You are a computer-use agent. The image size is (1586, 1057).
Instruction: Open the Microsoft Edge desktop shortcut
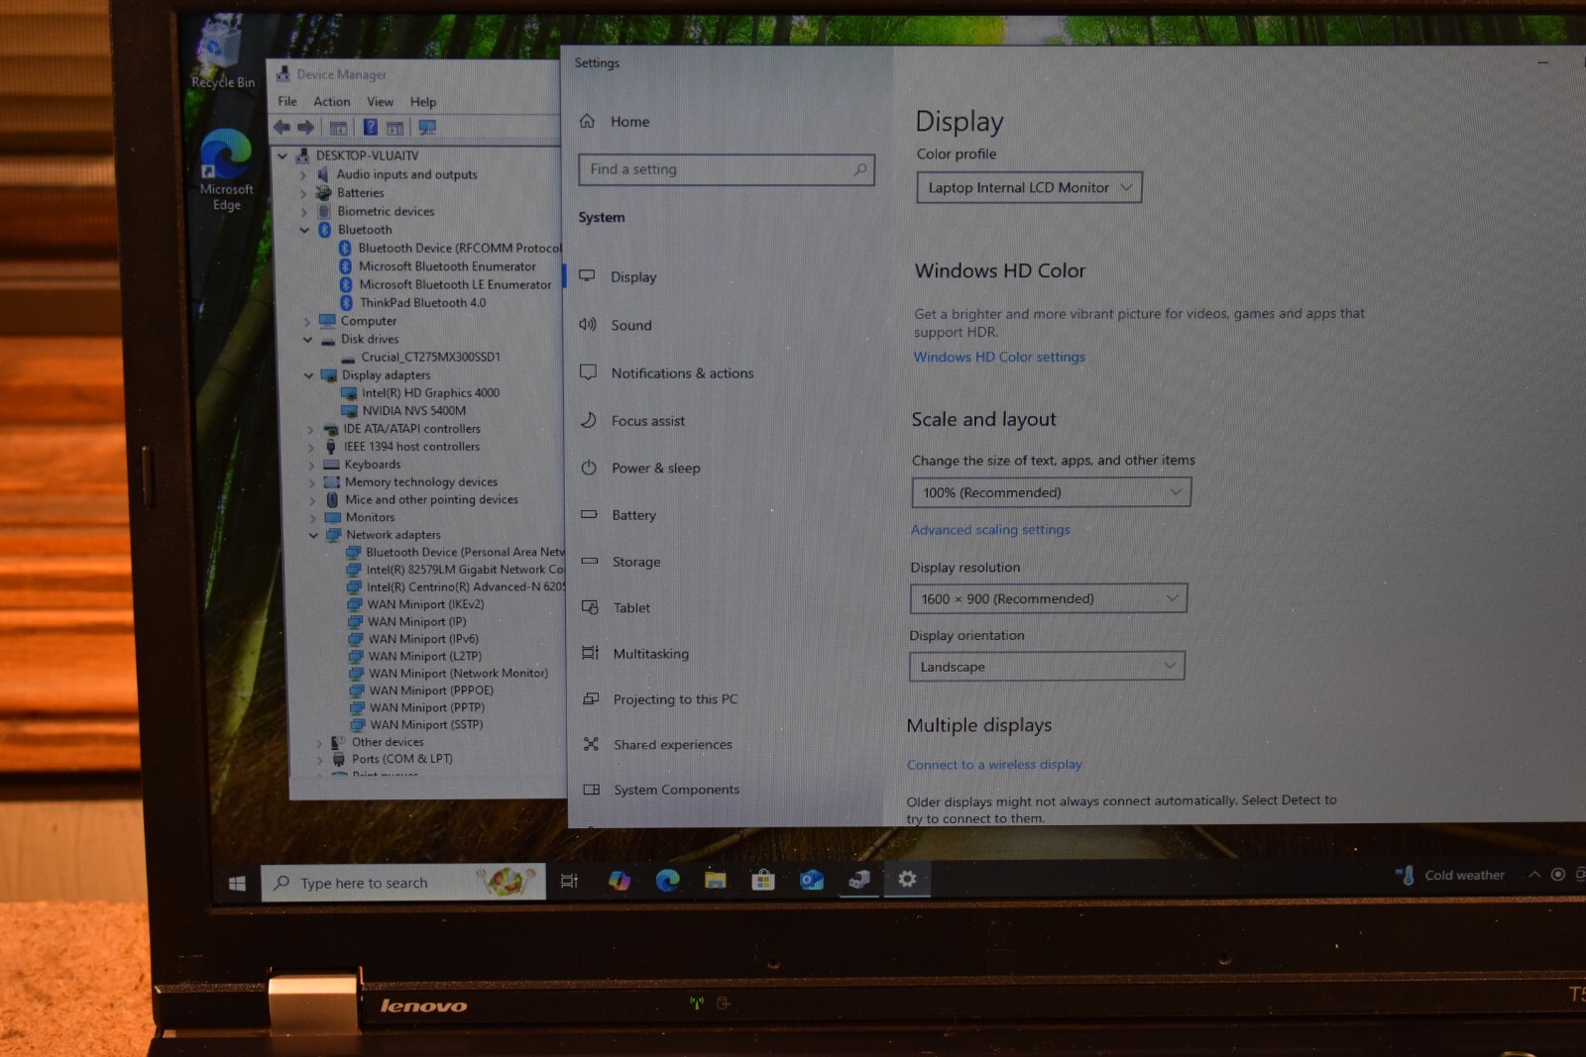point(226,169)
